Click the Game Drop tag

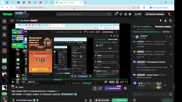[56, 94]
